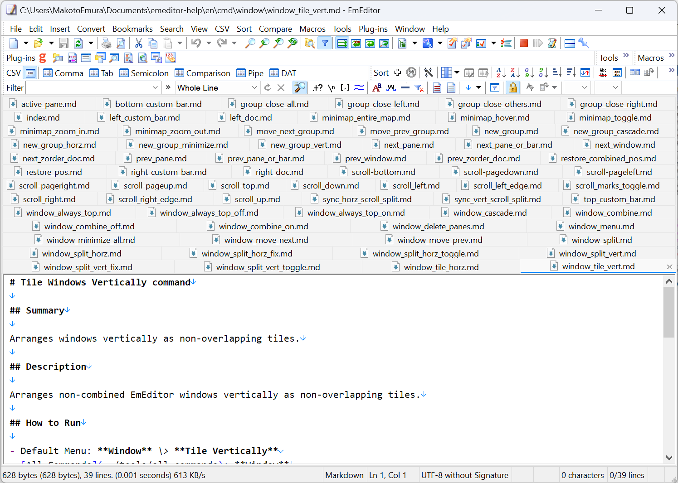Screen dimensions: 678x483
Task: Toggle the Escape Sequence \n button
Action: point(332,87)
